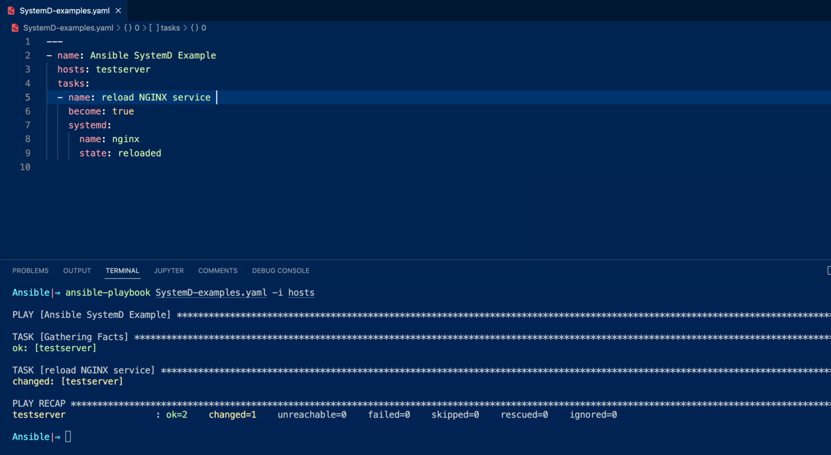Click the terminal prompt cursor box

point(68,437)
